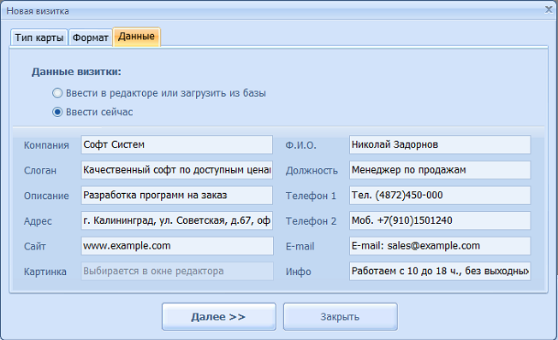This screenshot has width=558, height=340.
Task: Click the Ф.И.О. label
Action: (300, 145)
